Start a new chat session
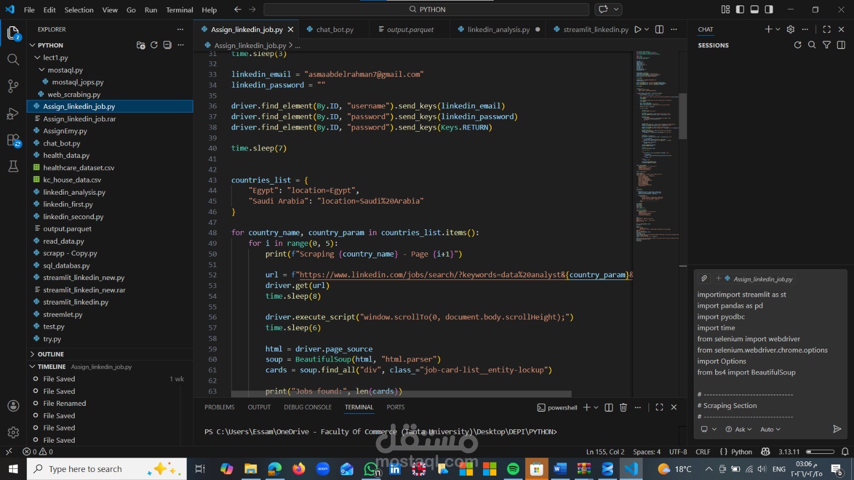Image resolution: width=854 pixels, height=480 pixels. point(768,29)
